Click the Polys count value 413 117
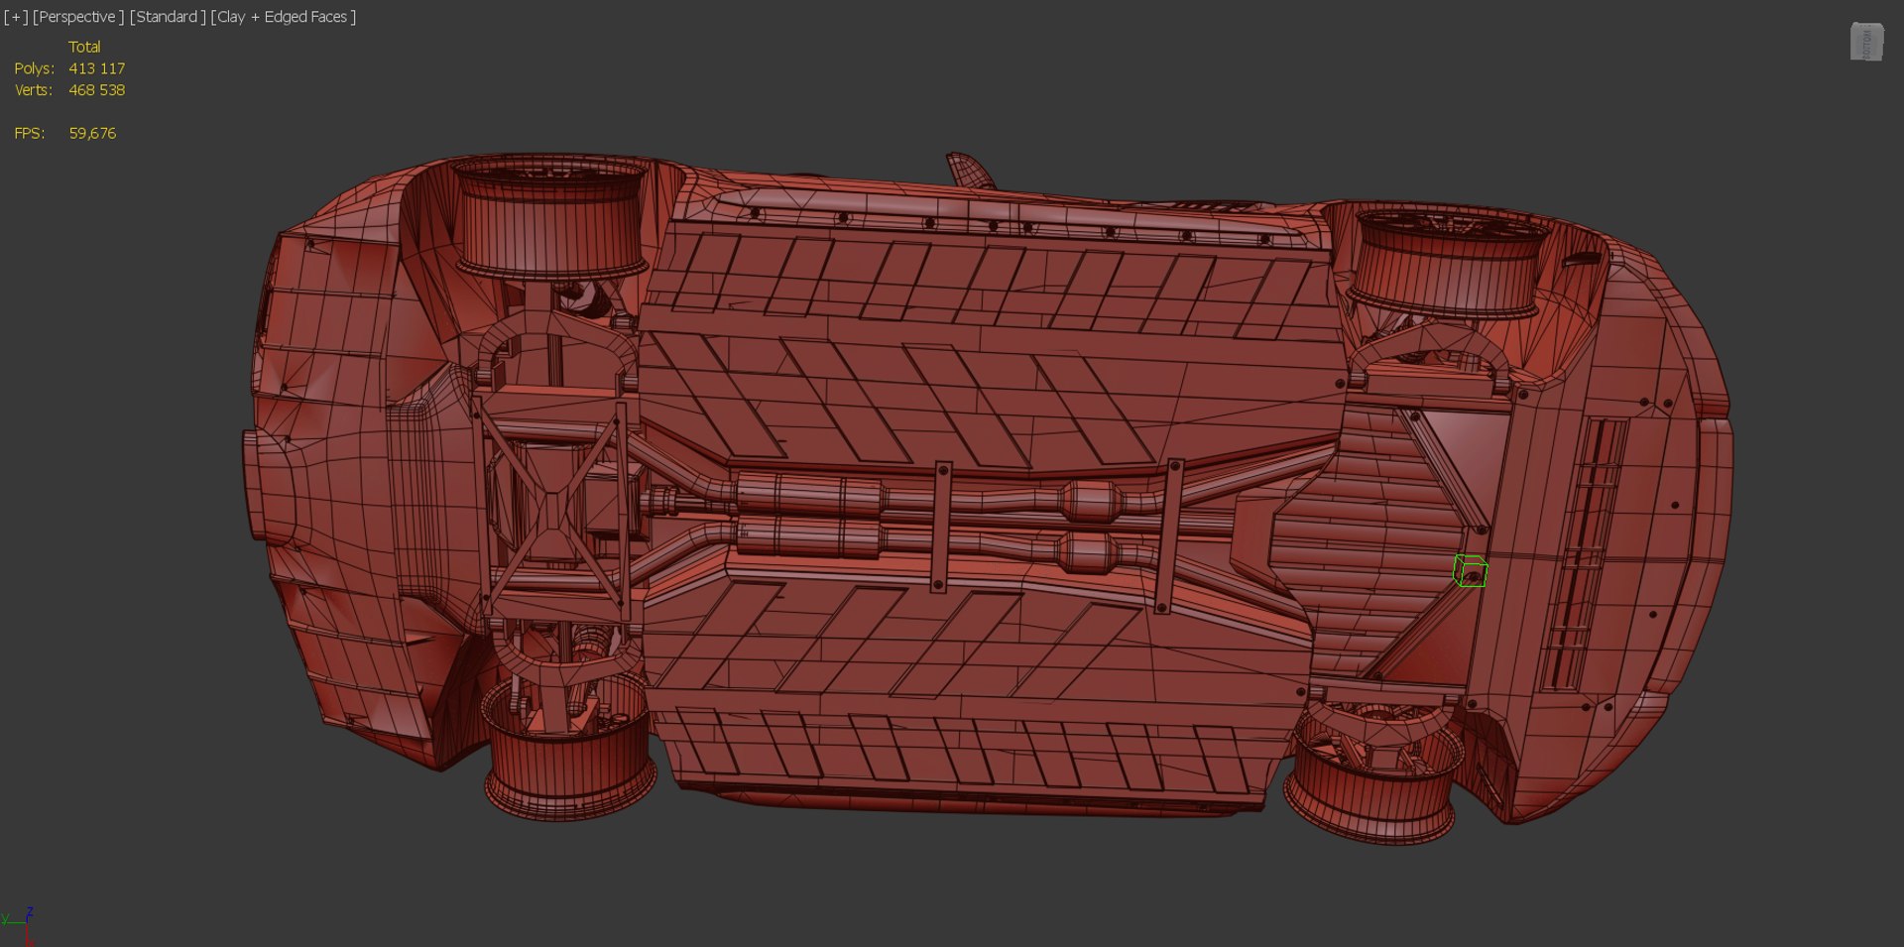Screen dimensions: 1904x947 tap(97, 68)
